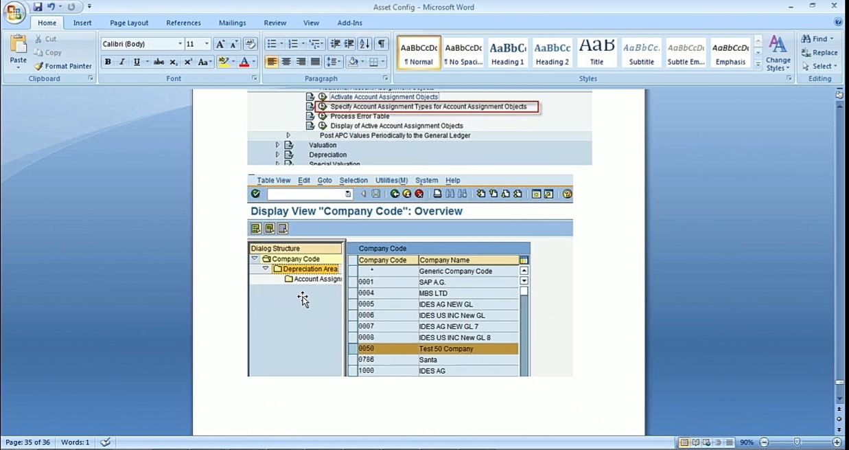Open the Change Styles dropdown
Viewport: 849px width, 450px height.
778,54
